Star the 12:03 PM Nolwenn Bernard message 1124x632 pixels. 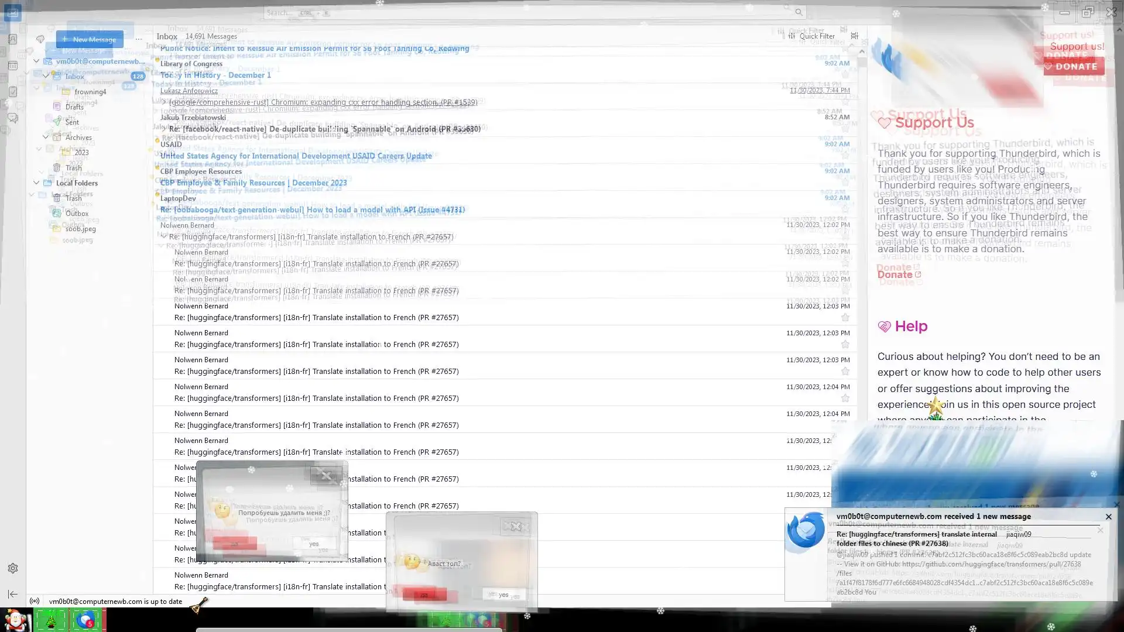click(x=845, y=318)
